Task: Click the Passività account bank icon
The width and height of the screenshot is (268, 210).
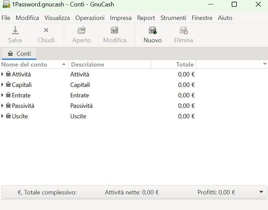Action: pos(8,105)
